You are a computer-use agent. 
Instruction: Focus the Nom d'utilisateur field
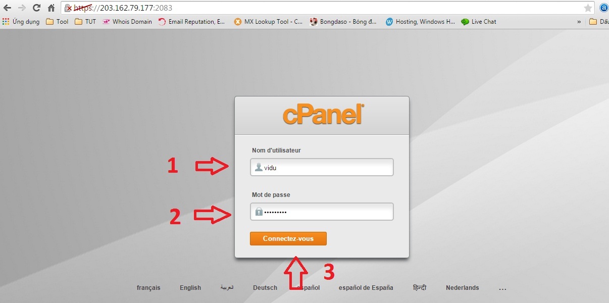pos(322,167)
